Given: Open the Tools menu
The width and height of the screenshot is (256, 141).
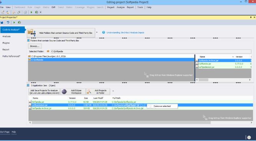Looking at the screenshot, I should 140,7.
